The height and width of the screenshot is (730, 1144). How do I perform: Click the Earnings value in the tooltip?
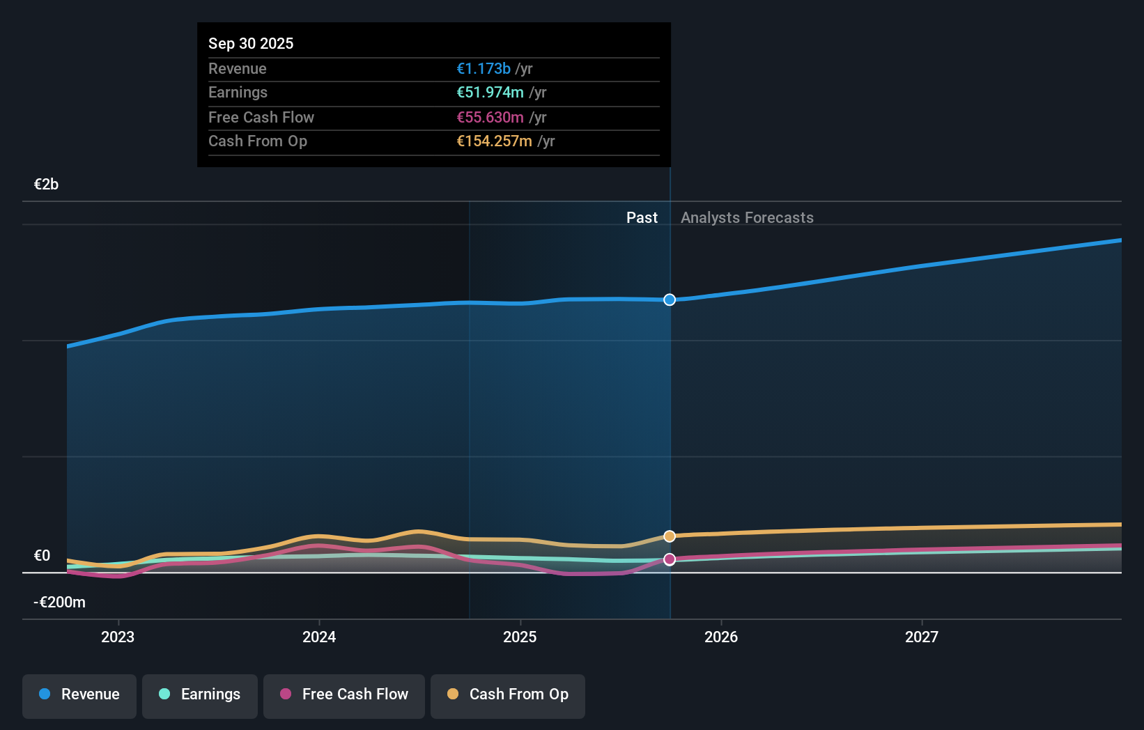490,92
